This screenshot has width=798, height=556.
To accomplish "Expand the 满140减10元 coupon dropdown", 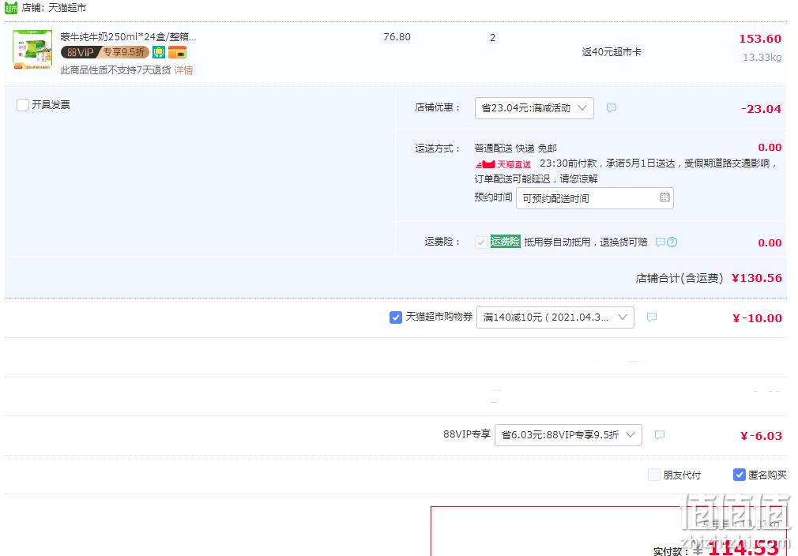I will point(555,317).
